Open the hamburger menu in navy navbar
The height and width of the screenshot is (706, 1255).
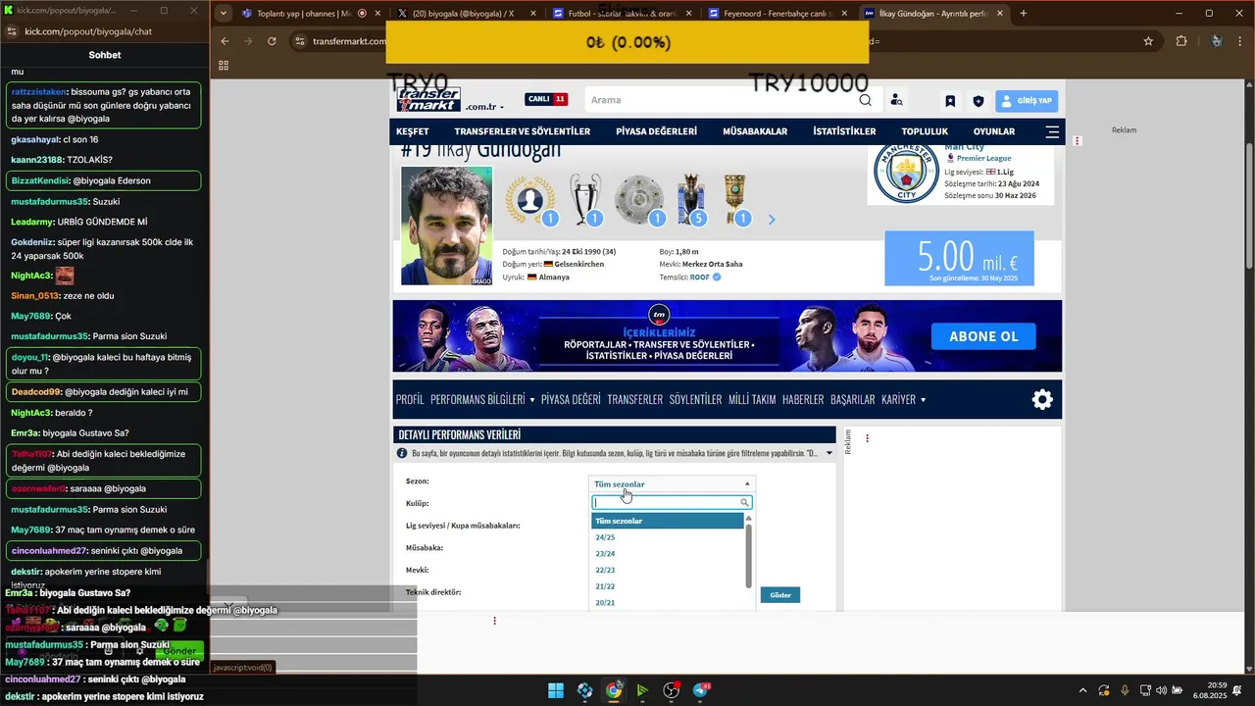click(x=1052, y=131)
